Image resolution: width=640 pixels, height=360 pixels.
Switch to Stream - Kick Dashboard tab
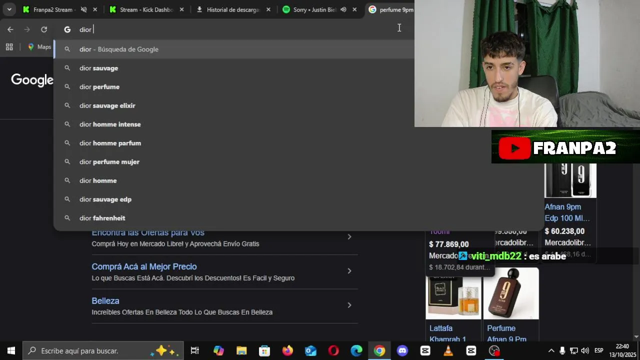coord(141,9)
